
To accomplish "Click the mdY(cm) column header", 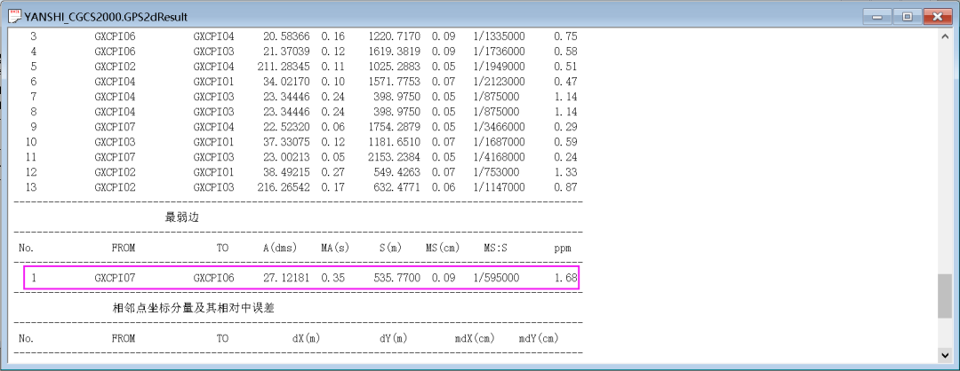I will tap(539, 339).
